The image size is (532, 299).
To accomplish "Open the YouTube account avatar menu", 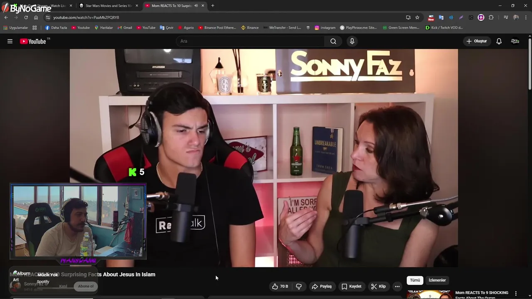I will click(x=515, y=41).
